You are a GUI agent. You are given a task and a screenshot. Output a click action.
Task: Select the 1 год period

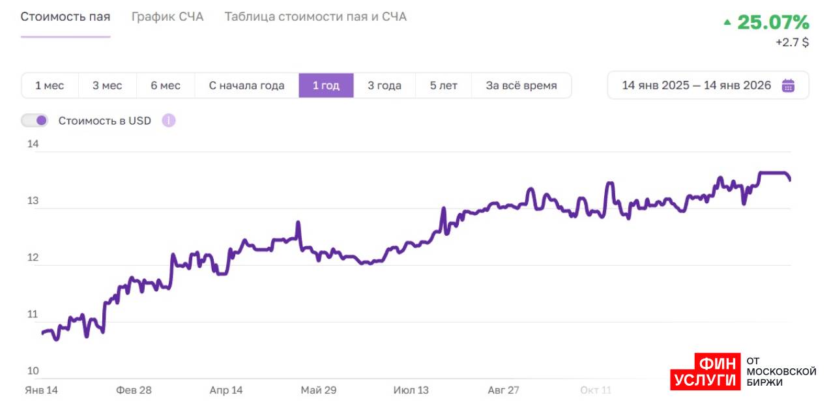[x=326, y=85]
